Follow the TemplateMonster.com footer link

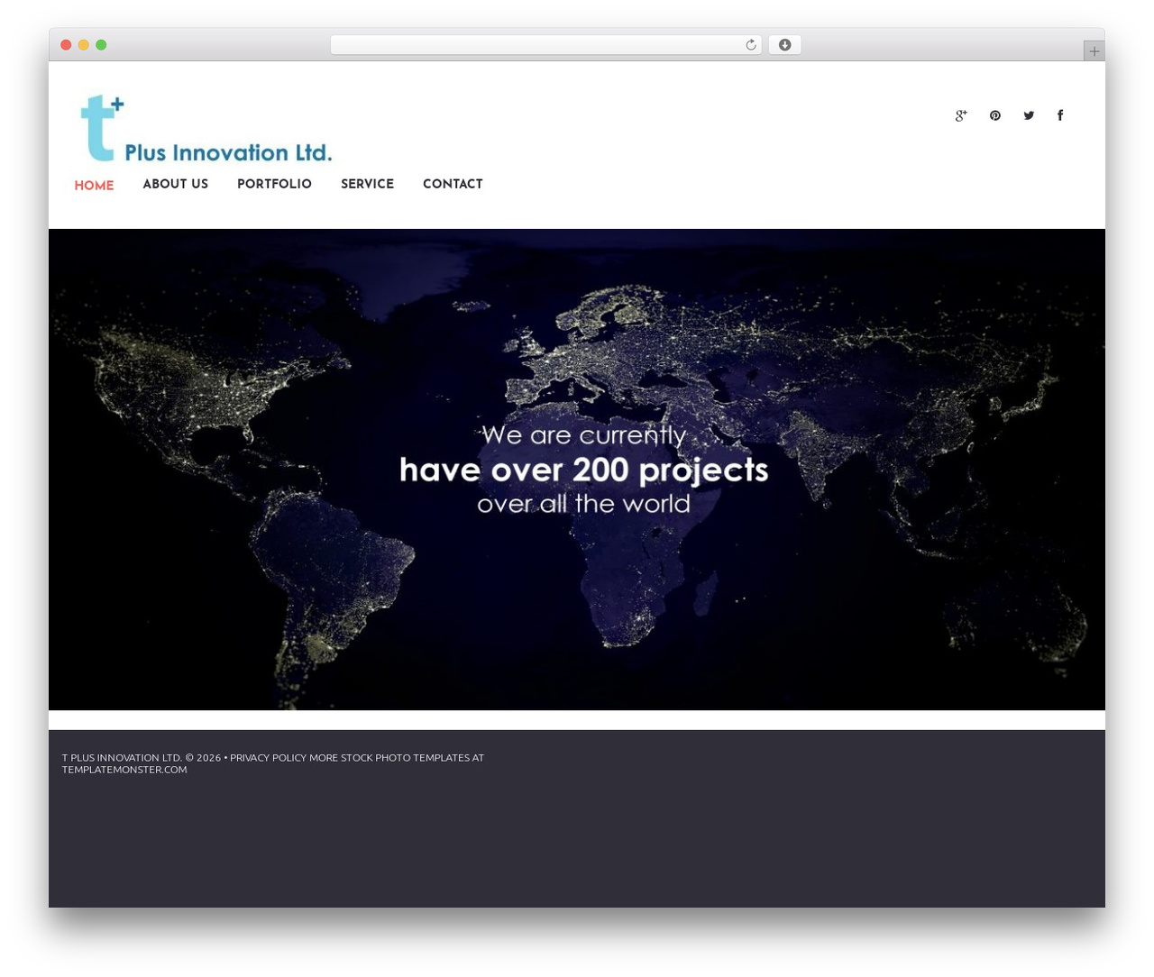tap(124, 770)
